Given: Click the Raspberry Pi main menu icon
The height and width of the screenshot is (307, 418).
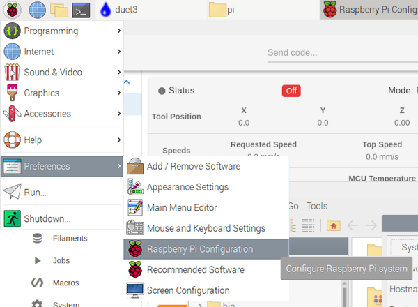Looking at the screenshot, I should pos(13,10).
